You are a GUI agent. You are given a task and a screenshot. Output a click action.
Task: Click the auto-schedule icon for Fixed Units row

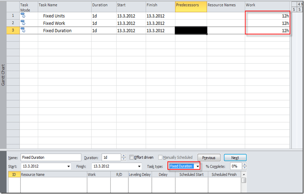click(23, 16)
